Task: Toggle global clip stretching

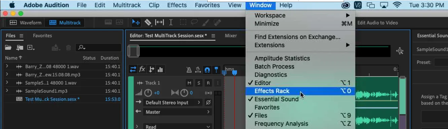Action: pyautogui.click(x=198, y=70)
